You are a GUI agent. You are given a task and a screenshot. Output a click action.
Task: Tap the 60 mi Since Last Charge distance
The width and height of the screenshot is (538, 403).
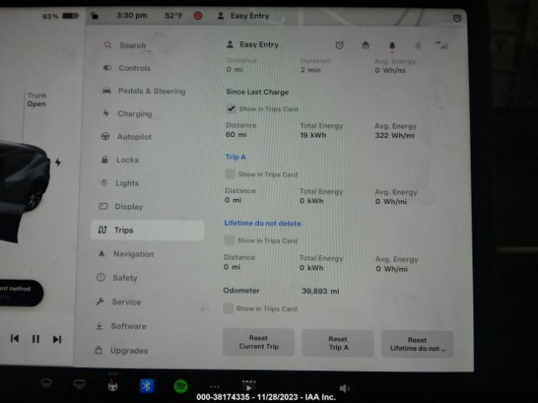[x=236, y=134]
